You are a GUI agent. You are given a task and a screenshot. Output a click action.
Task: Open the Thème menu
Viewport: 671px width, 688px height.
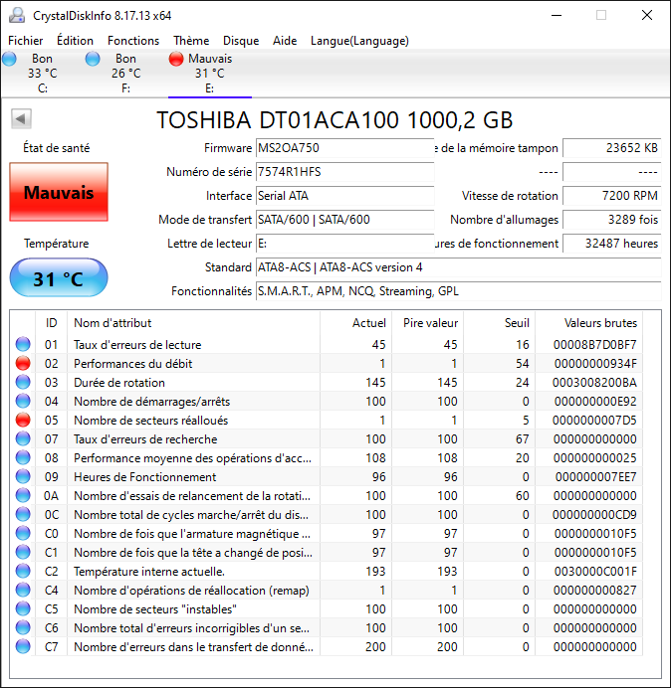point(191,41)
